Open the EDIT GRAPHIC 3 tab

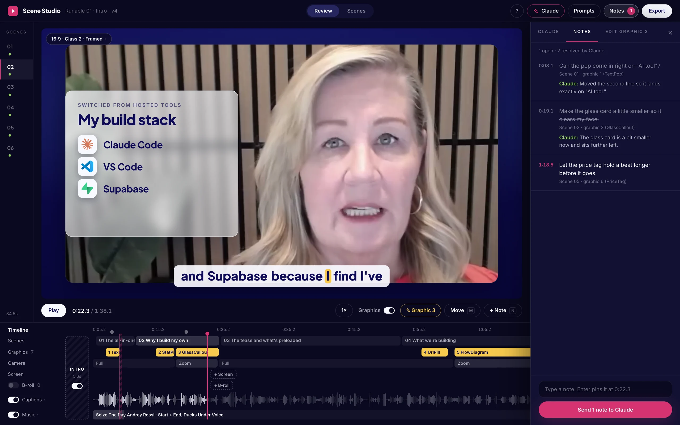[626, 32]
